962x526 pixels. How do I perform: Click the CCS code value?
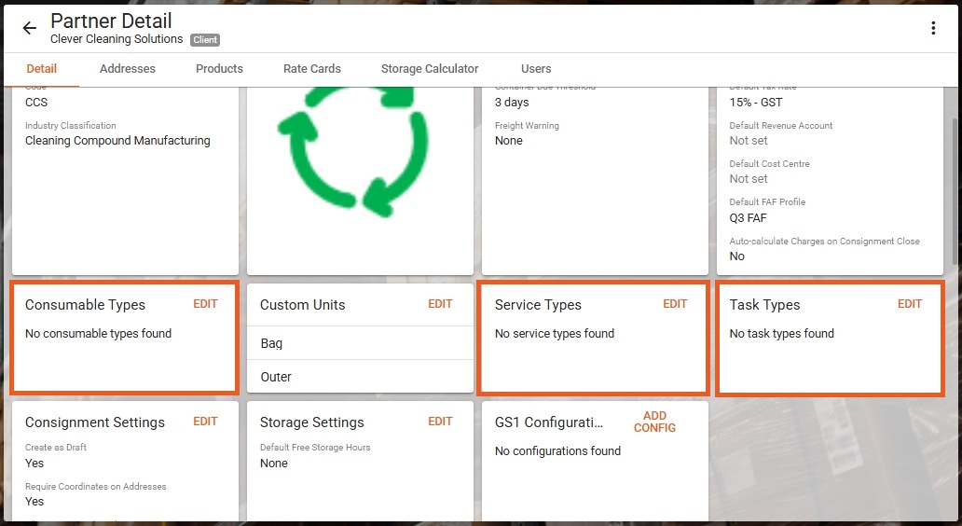coord(36,103)
